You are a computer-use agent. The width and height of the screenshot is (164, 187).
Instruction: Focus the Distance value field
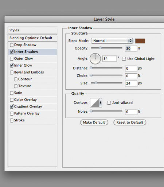tap(131, 69)
